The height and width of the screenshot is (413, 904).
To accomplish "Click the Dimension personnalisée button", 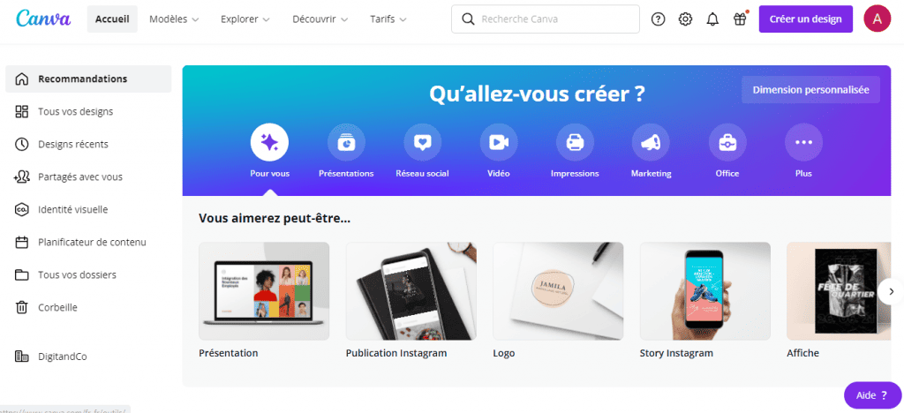I will 810,90.
